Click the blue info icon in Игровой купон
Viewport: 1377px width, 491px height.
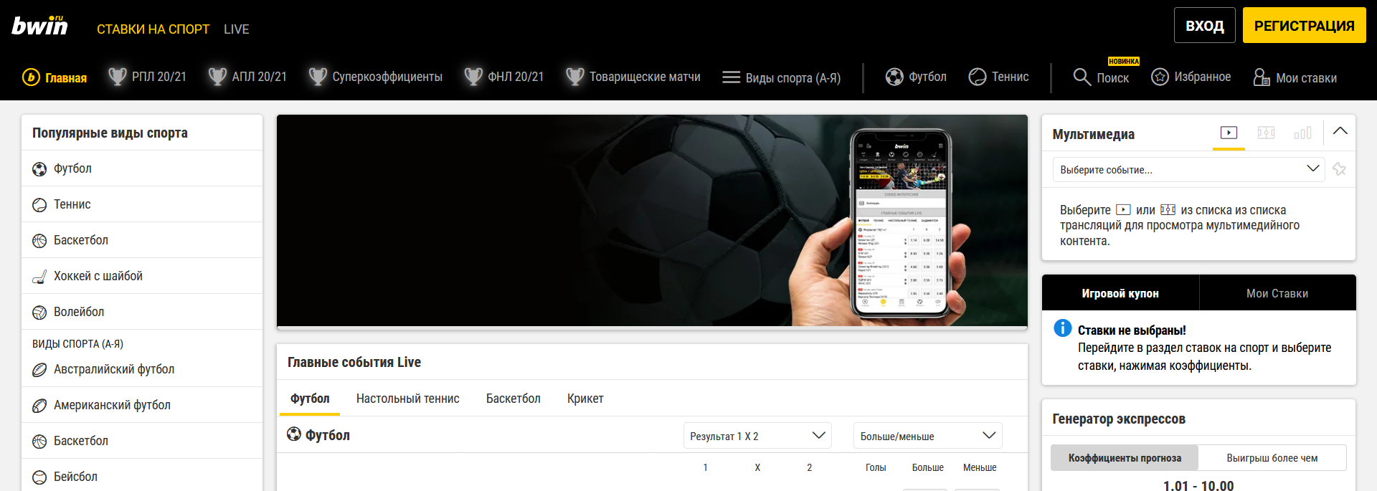1062,328
